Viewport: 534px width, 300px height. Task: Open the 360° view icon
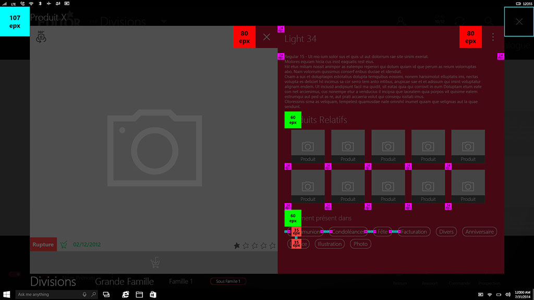[41, 37]
